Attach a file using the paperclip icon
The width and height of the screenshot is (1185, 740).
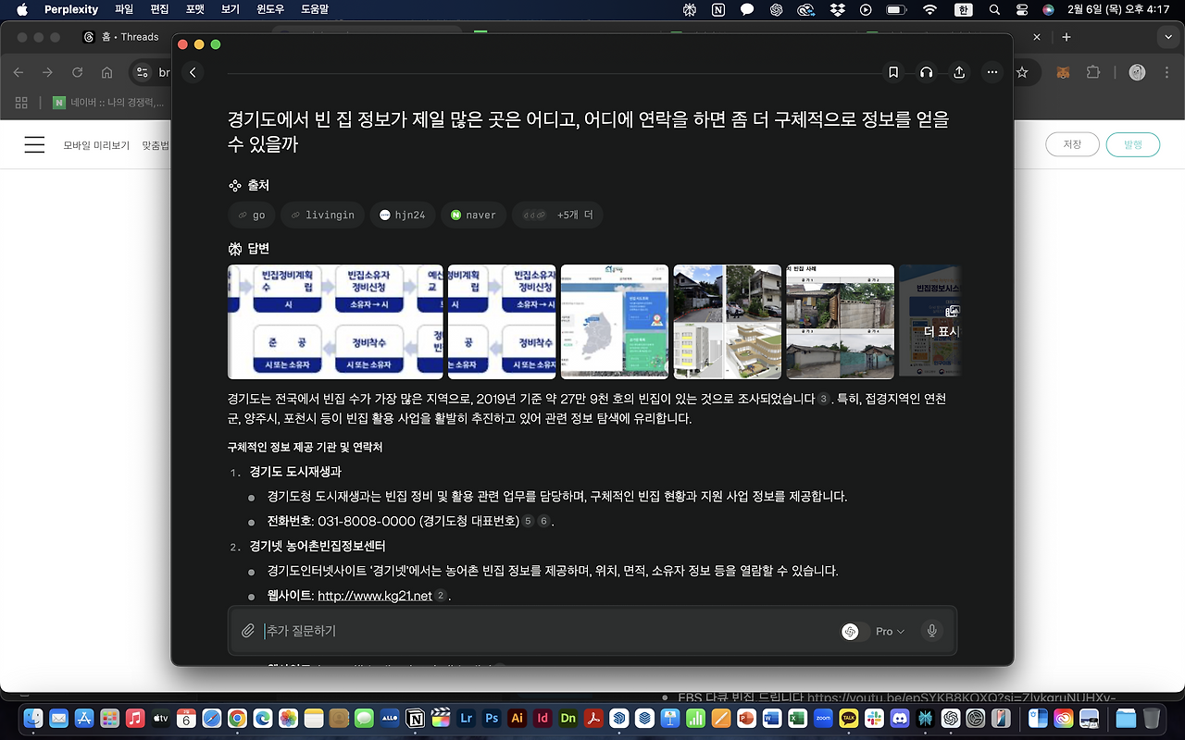[248, 631]
